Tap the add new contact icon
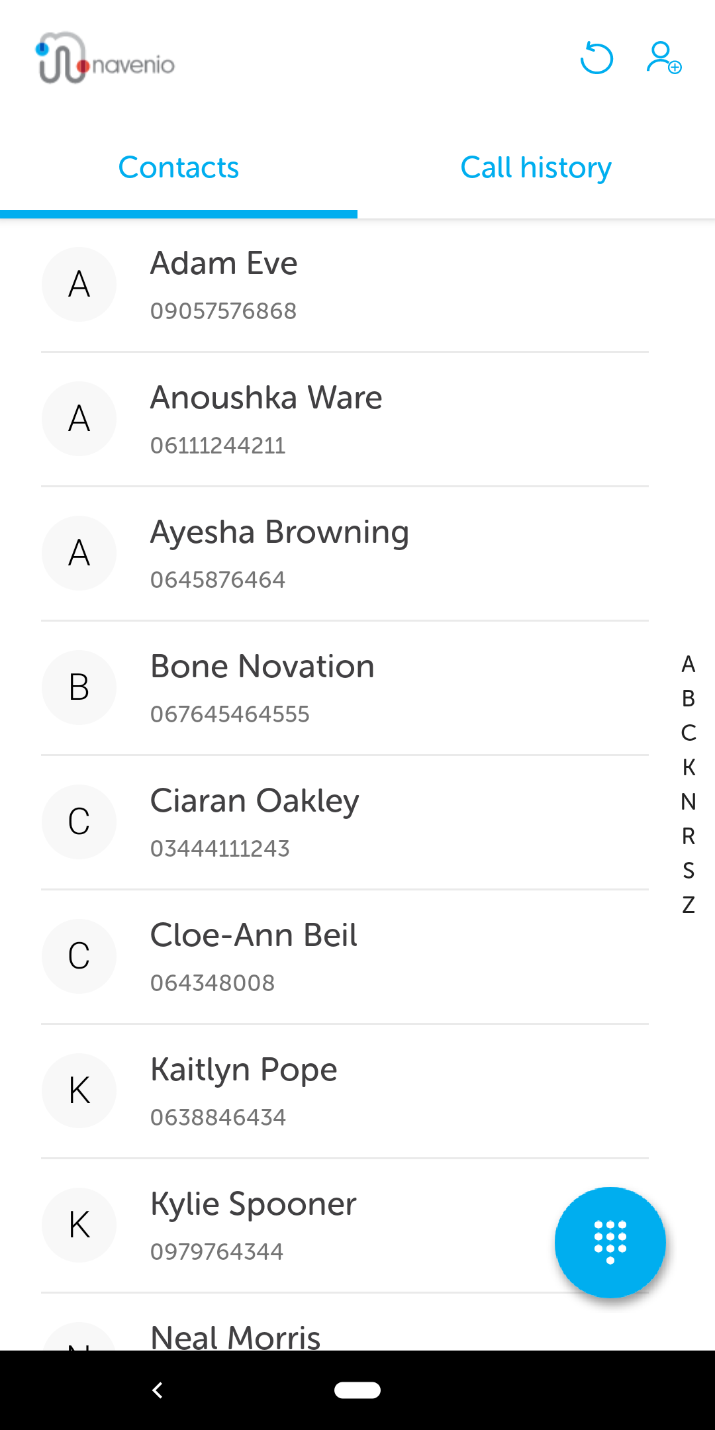715x1430 pixels. click(663, 58)
